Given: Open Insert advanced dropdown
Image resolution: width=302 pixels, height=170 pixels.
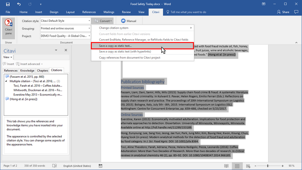Looking at the screenshot, I should click(x=29, y=64).
